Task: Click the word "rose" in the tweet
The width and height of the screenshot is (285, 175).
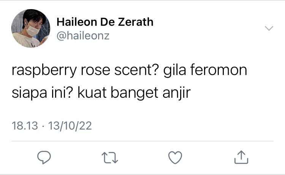Action: 95,71
